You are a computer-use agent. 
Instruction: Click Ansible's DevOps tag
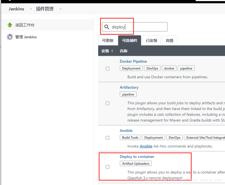[174, 137]
